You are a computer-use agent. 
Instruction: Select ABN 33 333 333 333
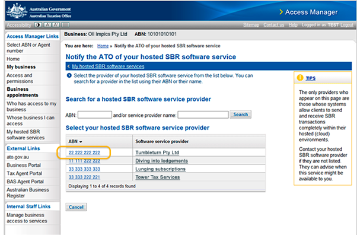[x=84, y=169]
